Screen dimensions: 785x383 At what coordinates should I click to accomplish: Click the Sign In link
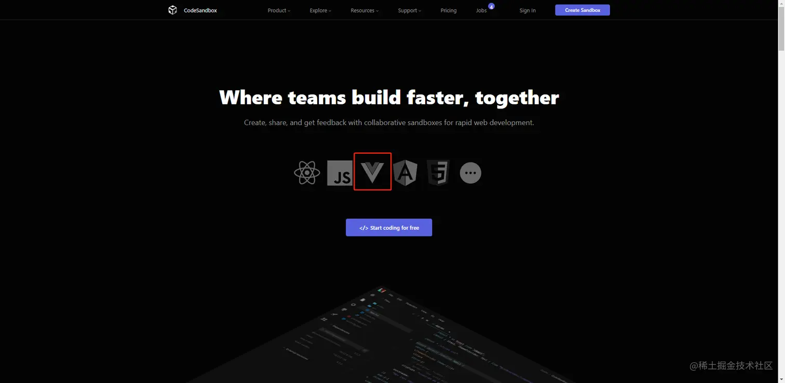[x=527, y=10]
